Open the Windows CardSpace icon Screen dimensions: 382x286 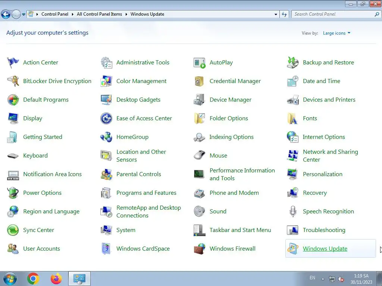[x=106, y=249]
